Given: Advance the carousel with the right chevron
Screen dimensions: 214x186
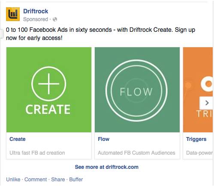Looking at the screenshot, I should 206,103.
